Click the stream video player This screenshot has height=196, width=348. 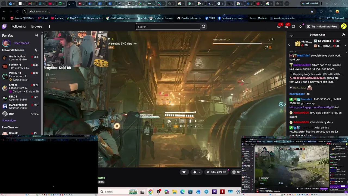click(165, 99)
